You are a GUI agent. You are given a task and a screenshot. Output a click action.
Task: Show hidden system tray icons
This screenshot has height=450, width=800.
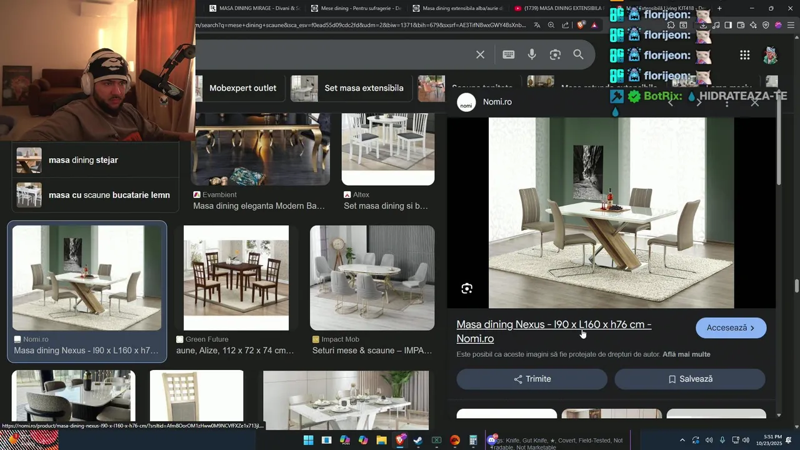(682, 441)
